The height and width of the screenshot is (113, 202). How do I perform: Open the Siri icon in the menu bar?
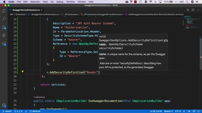pos(192,2)
